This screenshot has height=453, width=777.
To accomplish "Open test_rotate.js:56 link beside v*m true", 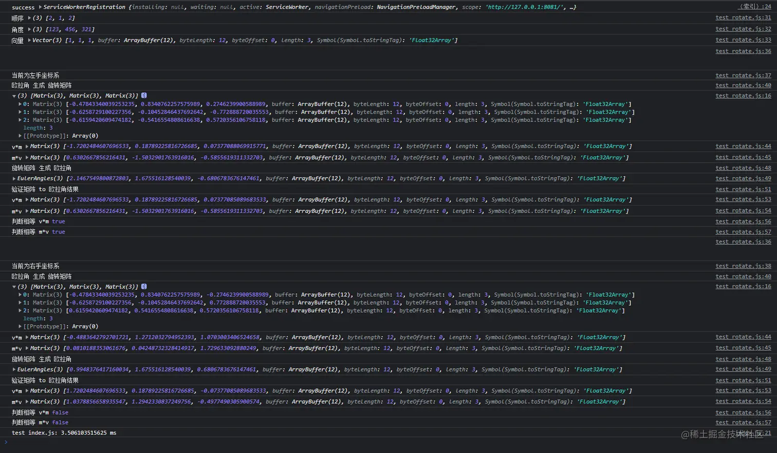I will [x=743, y=221].
